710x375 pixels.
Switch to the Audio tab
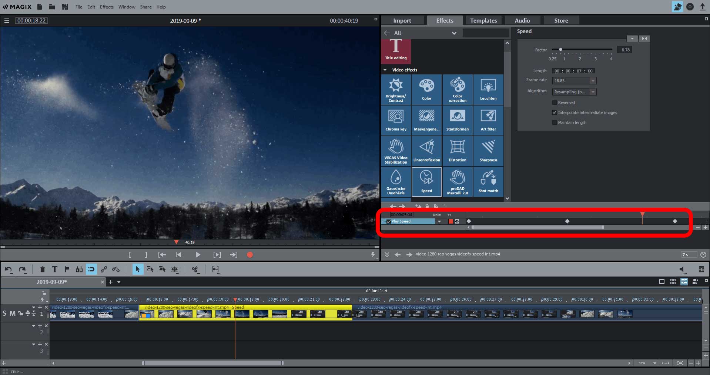522,21
